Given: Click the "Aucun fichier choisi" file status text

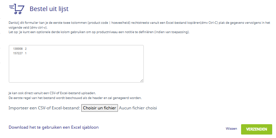Looking at the screenshot, I should (138, 108).
